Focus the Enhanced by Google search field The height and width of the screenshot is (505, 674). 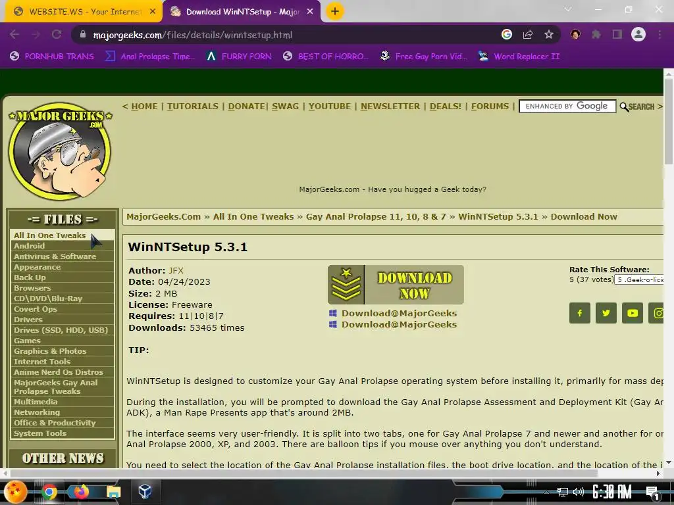click(567, 106)
